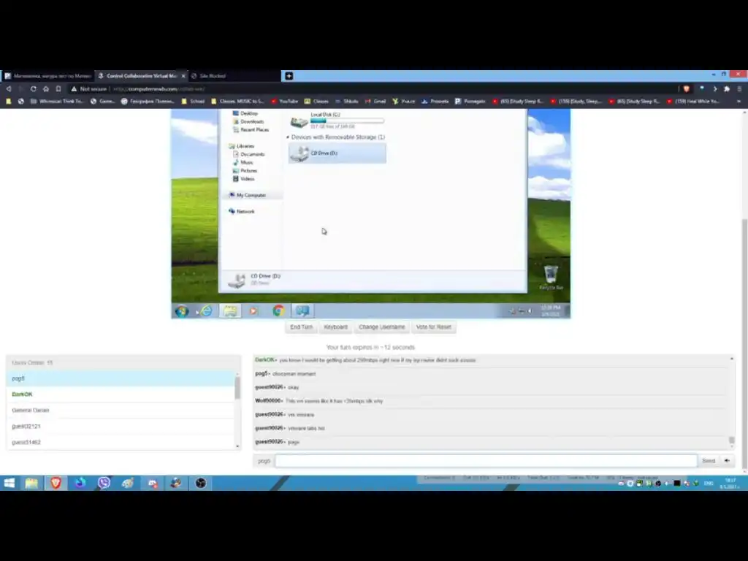
Task: Click the End Turn button
Action: point(302,327)
